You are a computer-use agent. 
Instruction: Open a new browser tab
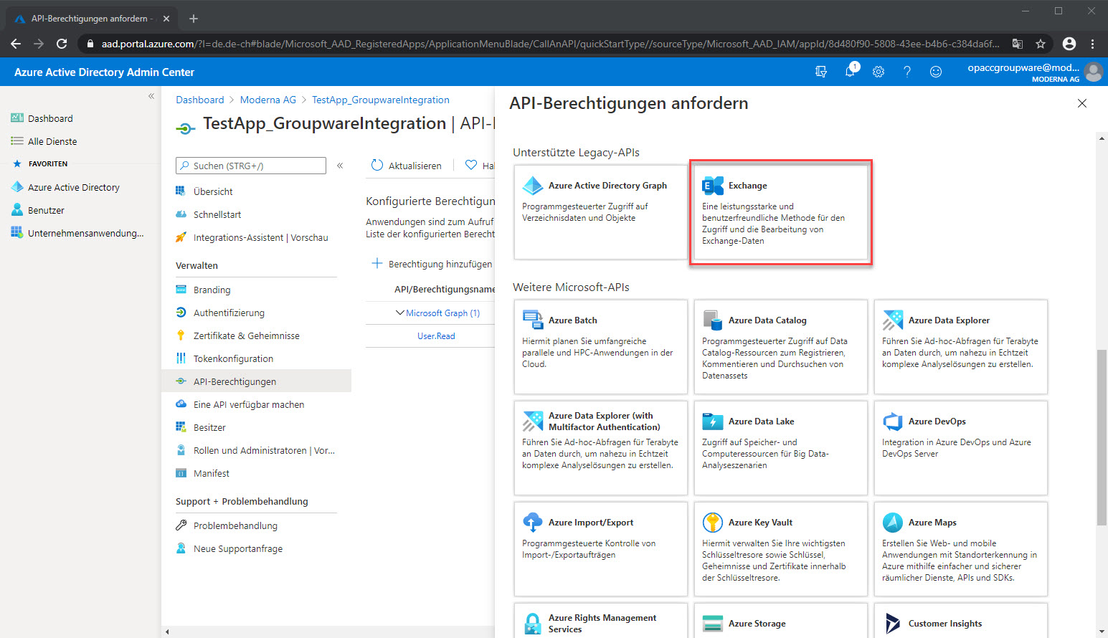194,19
